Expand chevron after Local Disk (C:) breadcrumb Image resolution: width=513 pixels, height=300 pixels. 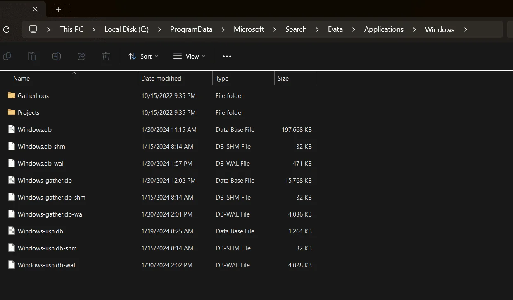tap(159, 29)
